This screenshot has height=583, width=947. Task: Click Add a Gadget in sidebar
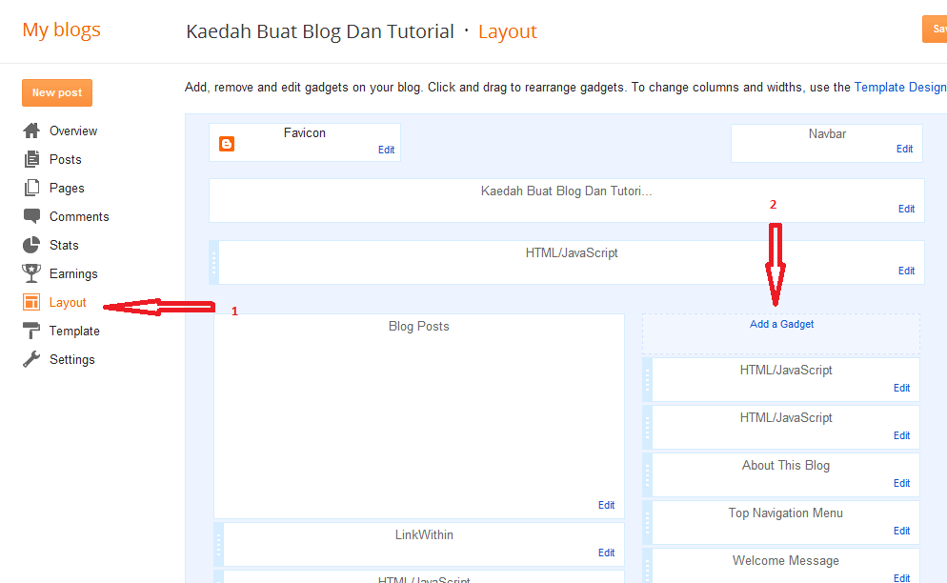click(781, 325)
